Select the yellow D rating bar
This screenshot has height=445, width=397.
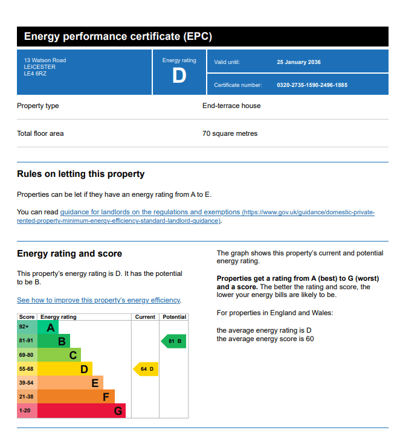[x=65, y=369]
